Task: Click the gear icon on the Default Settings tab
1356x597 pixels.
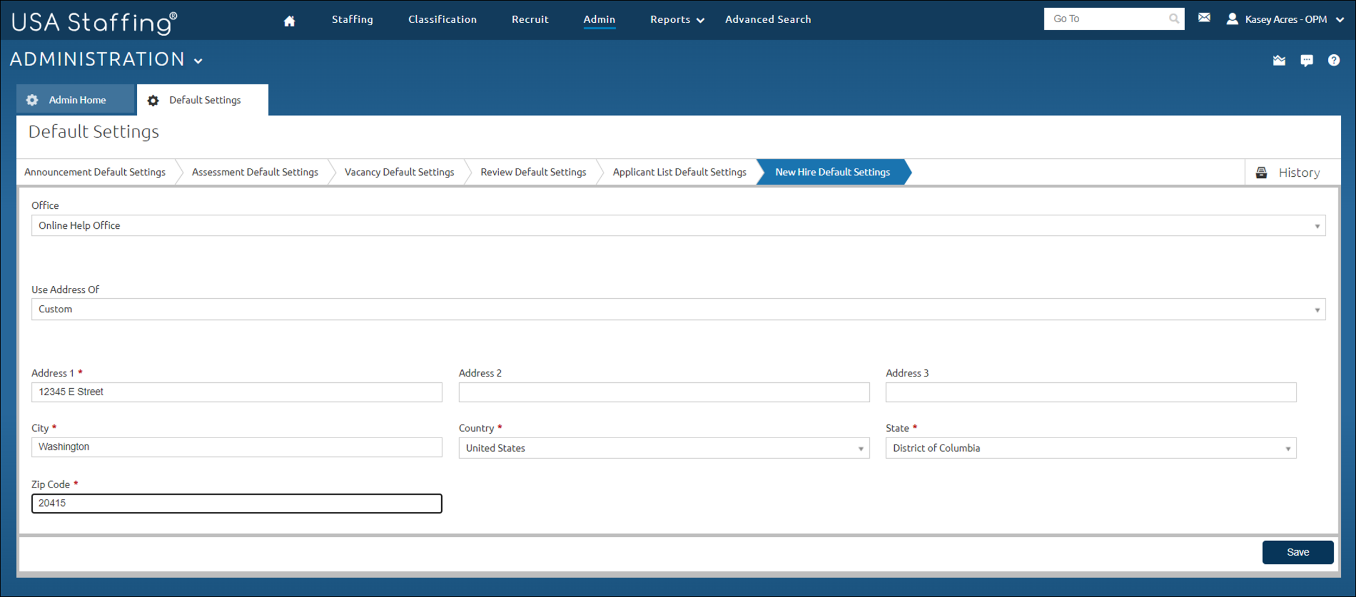Action: click(x=153, y=100)
